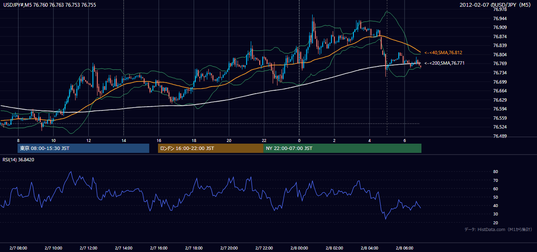Click the 76.804 price axis label
The image size is (537, 252).
pyautogui.click(x=500, y=55)
